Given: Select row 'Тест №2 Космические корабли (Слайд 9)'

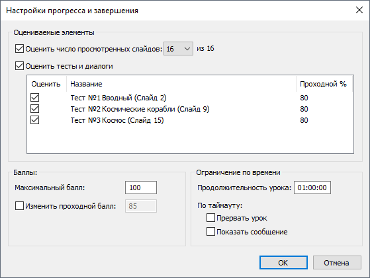Looking at the screenshot, I should click(x=190, y=109).
